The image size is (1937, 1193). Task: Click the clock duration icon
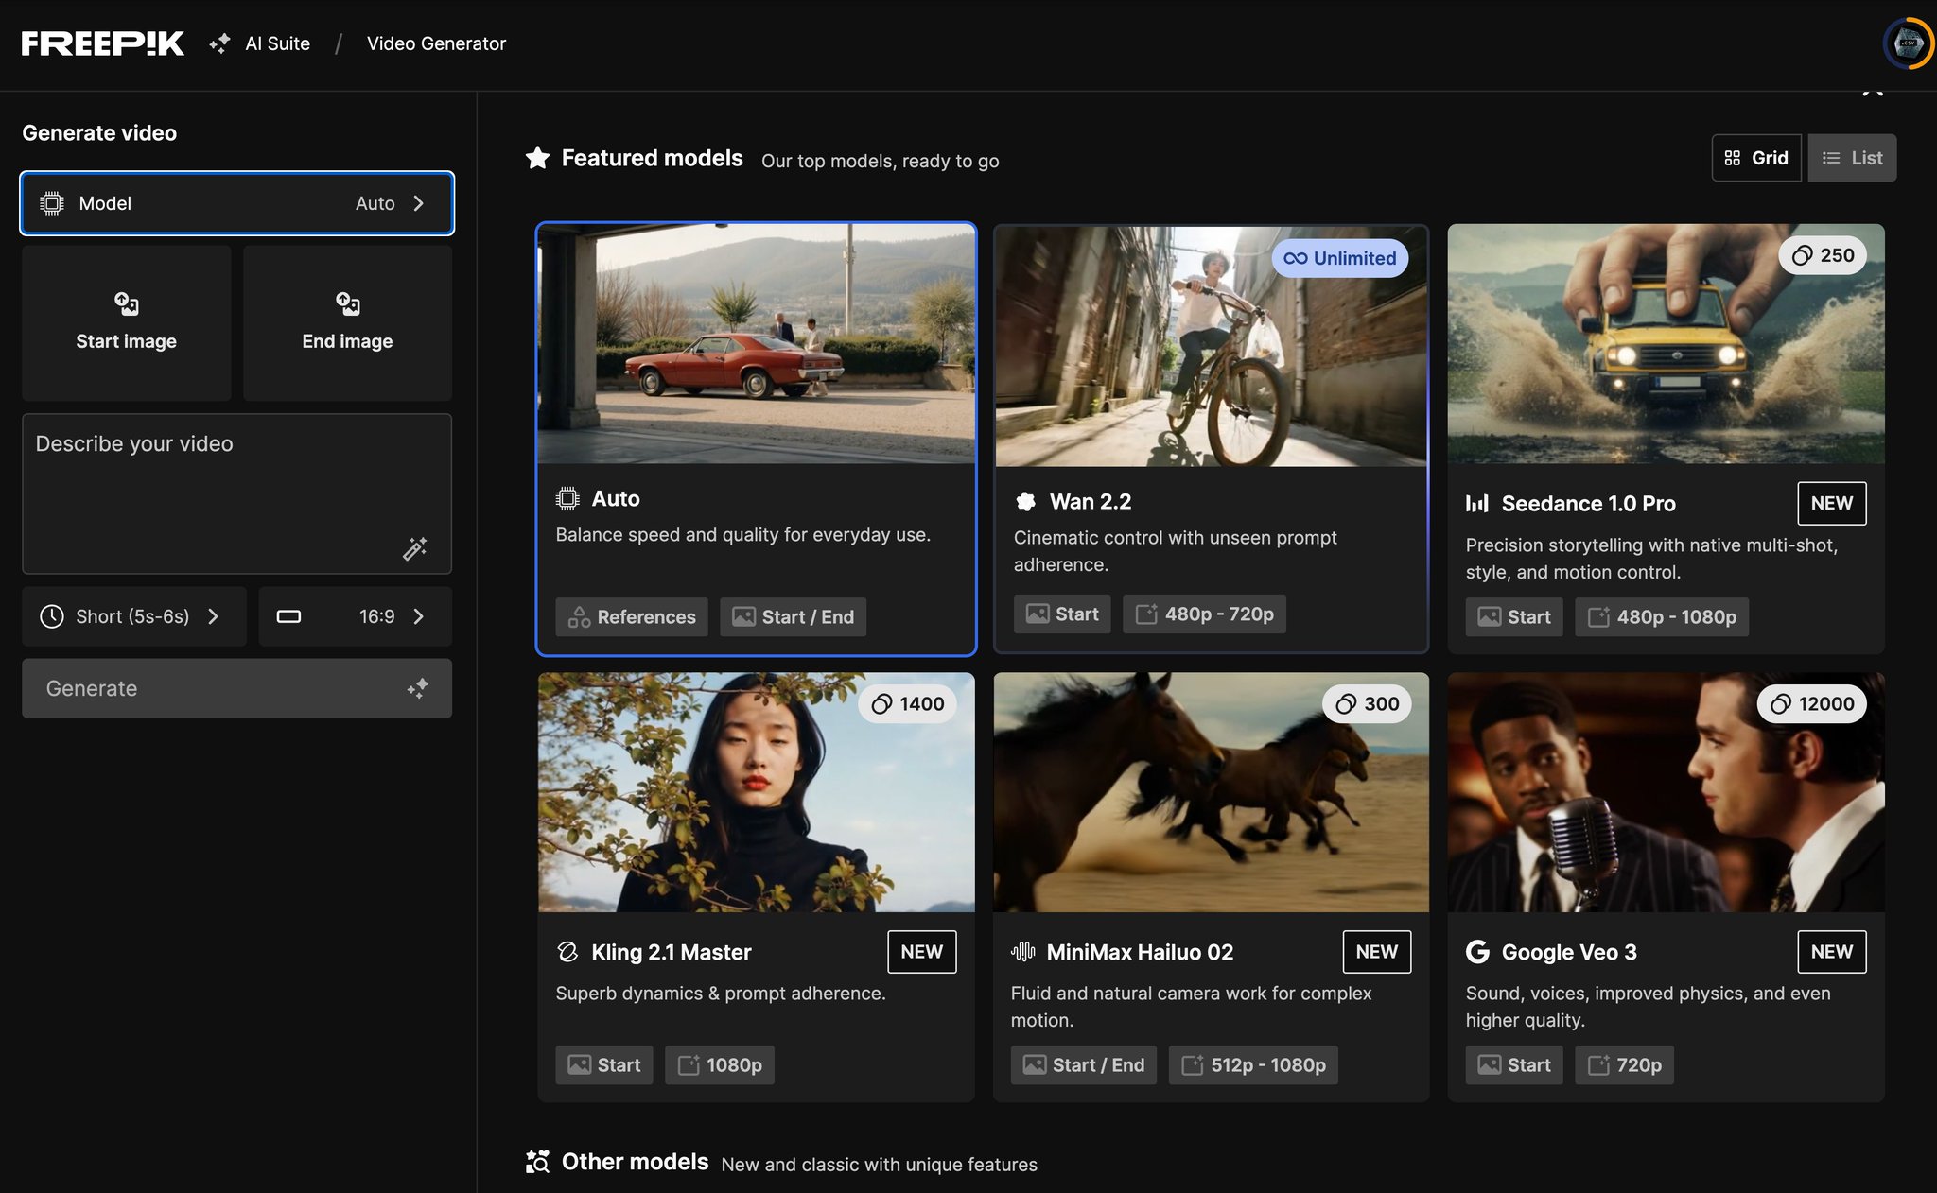click(x=52, y=616)
